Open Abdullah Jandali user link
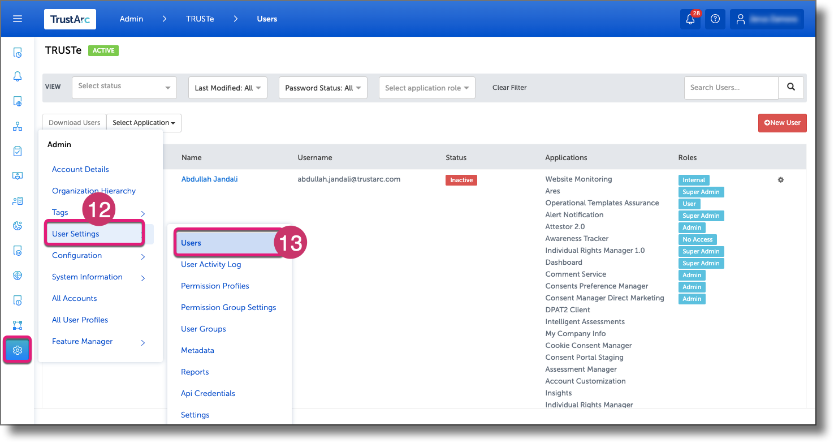Image resolution: width=834 pixels, height=443 pixels. pyautogui.click(x=209, y=179)
